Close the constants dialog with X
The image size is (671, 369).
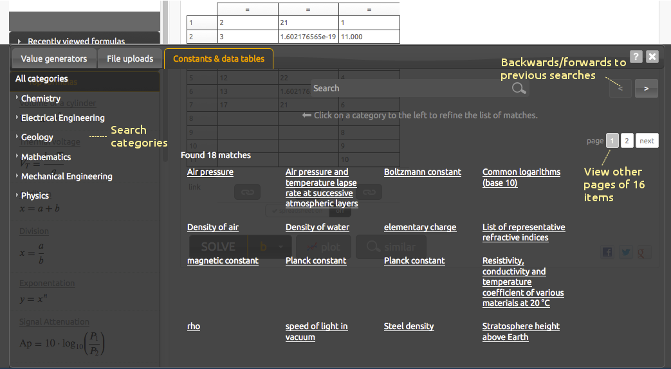pyautogui.click(x=652, y=57)
